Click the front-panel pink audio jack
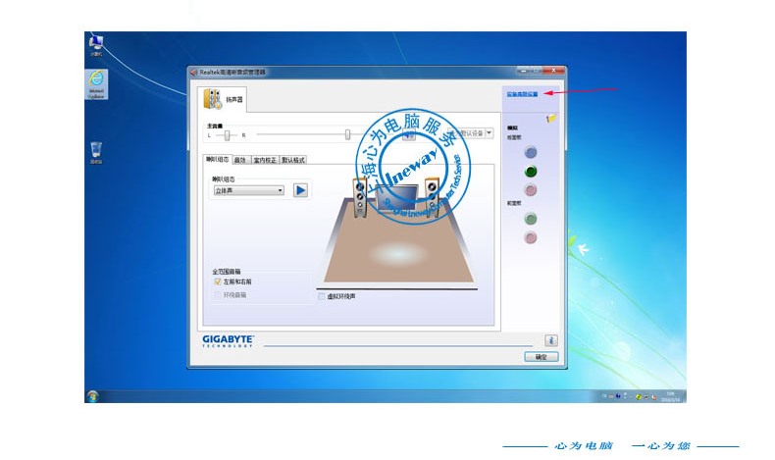775x460 pixels. tap(531, 237)
